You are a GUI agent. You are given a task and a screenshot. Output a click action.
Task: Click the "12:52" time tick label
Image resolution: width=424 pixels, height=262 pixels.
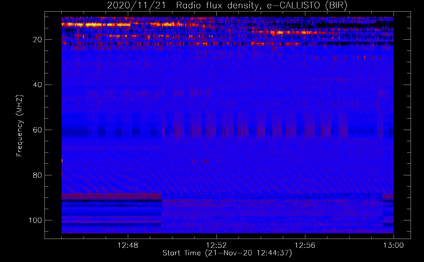tap(216, 245)
